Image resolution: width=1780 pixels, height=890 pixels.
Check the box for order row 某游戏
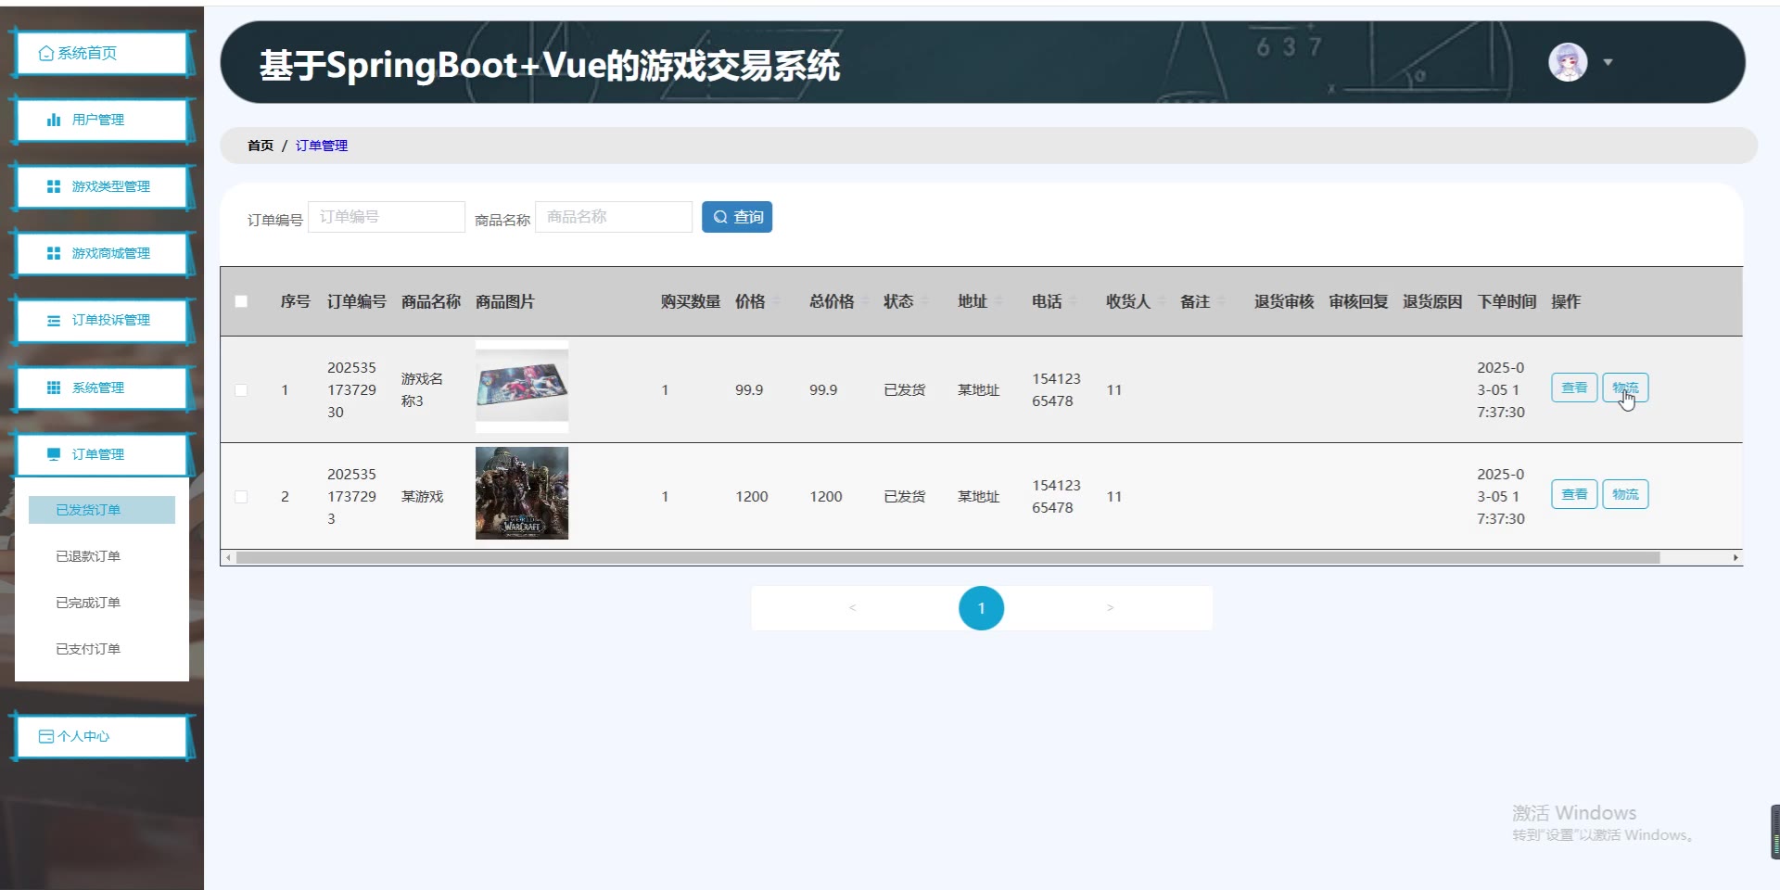point(241,497)
